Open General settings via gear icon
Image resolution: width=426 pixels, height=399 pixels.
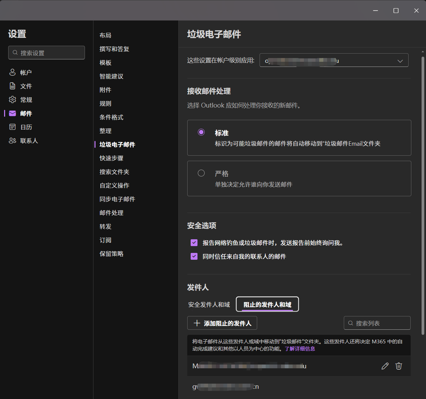pyautogui.click(x=13, y=100)
